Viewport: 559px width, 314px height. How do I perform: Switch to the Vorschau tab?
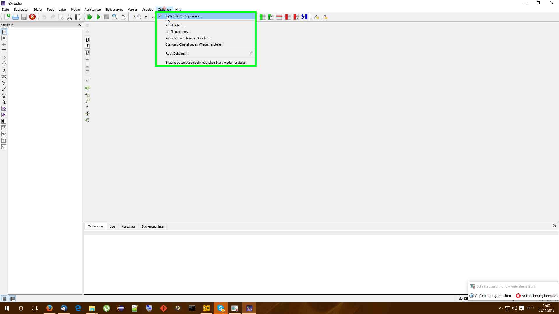coord(128,226)
